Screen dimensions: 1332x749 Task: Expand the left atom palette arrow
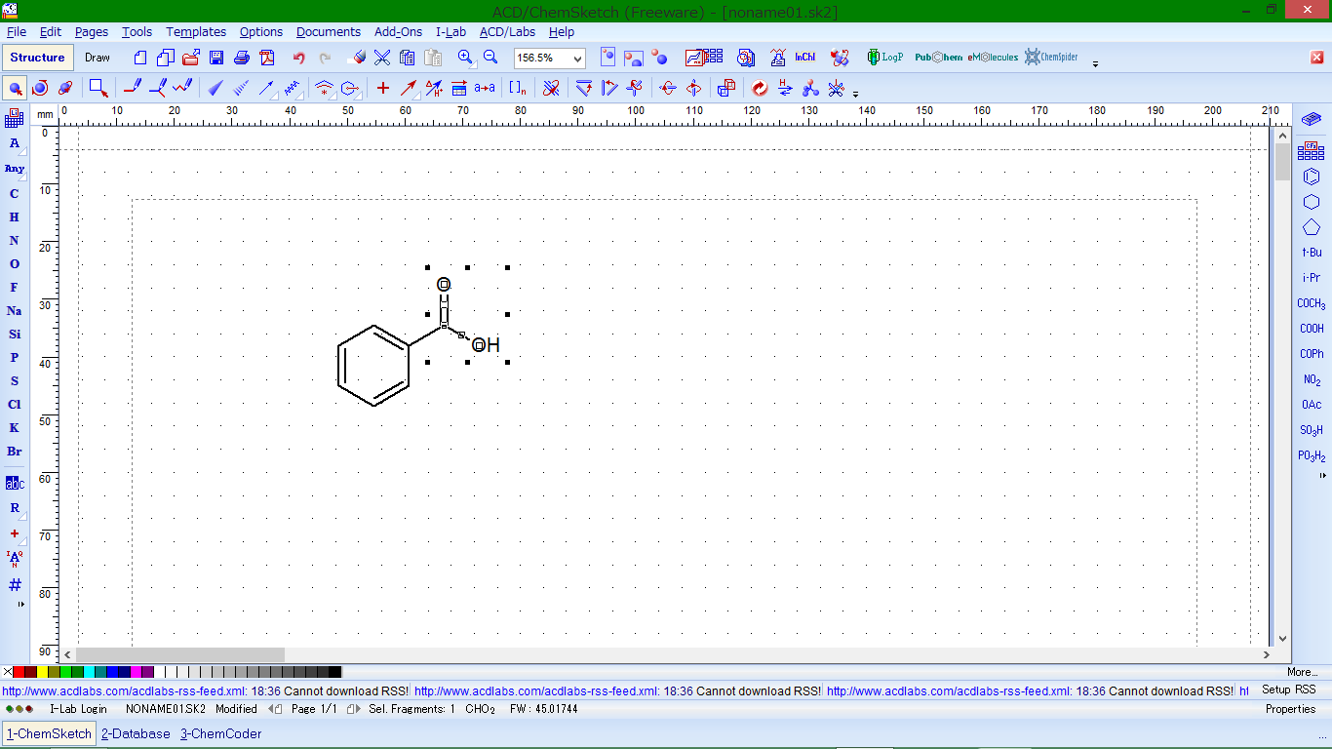click(21, 605)
